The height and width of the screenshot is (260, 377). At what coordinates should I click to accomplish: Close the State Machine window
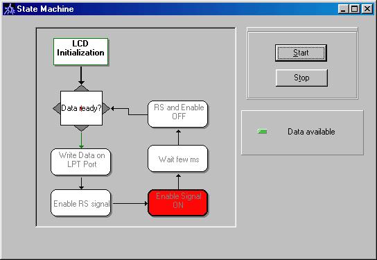pyautogui.click(x=367, y=10)
